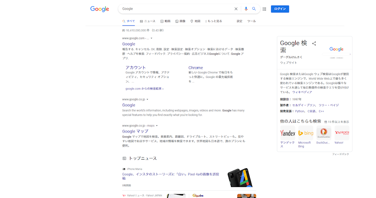The height and width of the screenshot is (198, 376).
Task: Click the トップニュース section icon
Action: click(124, 159)
